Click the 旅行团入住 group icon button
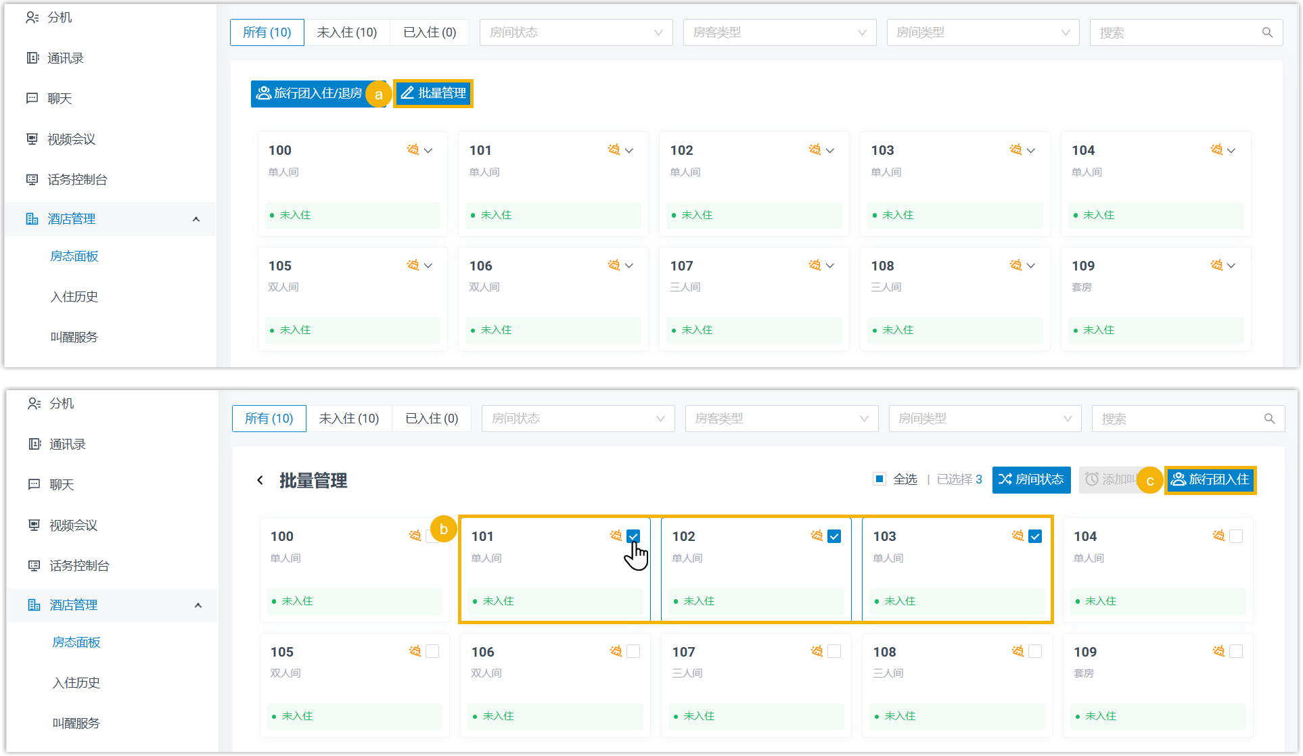Screen dimensions: 1303x756 tap(1210, 479)
